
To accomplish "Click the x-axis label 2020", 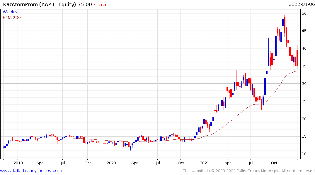I will point(111,163).
